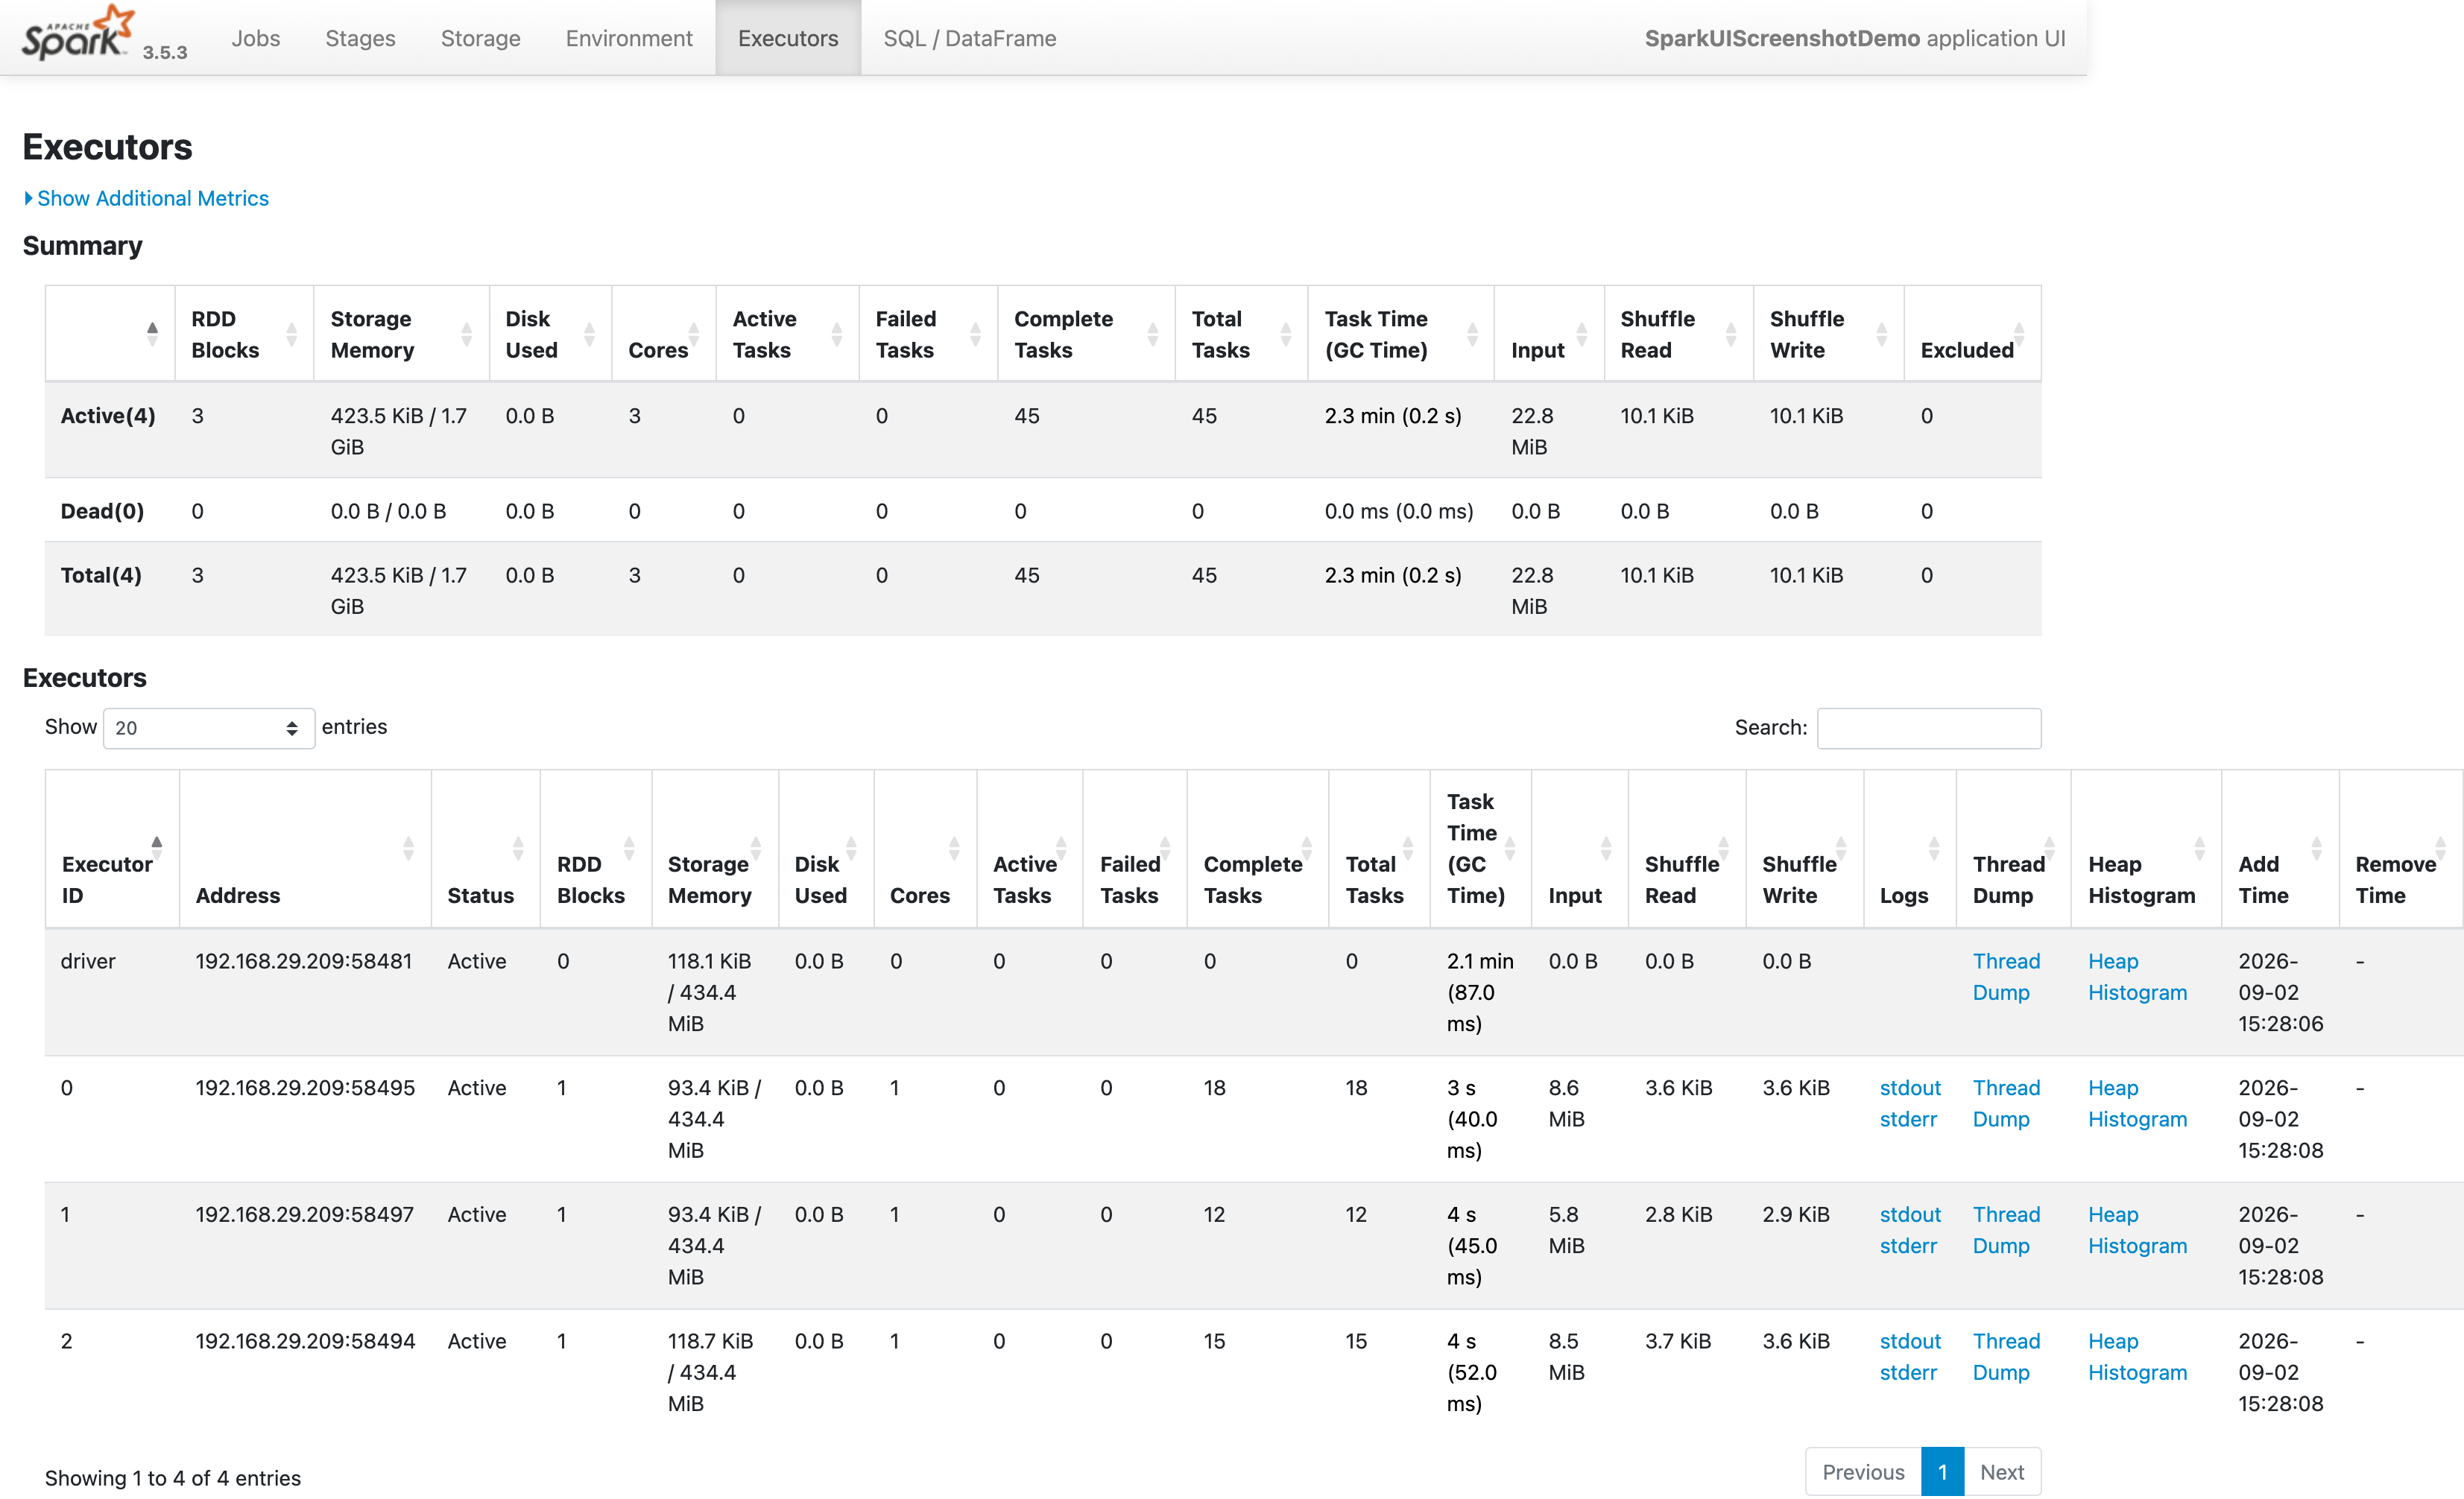Sort executors table by Thread Dump column
Viewport: 2464px width, 1499px height.
(2013, 849)
